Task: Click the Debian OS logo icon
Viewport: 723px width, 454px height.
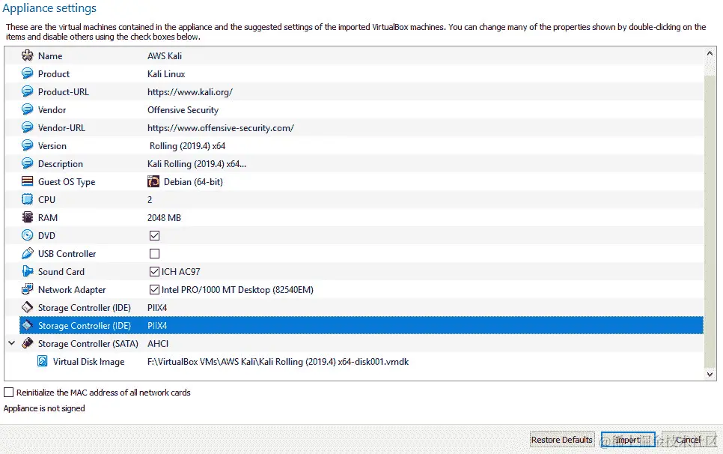Action: [153, 182]
